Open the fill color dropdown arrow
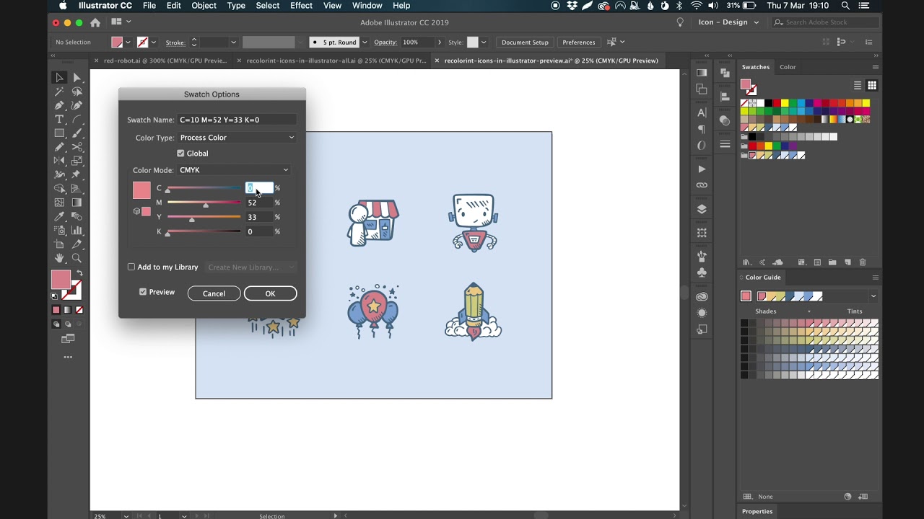The width and height of the screenshot is (924, 519). tap(128, 43)
